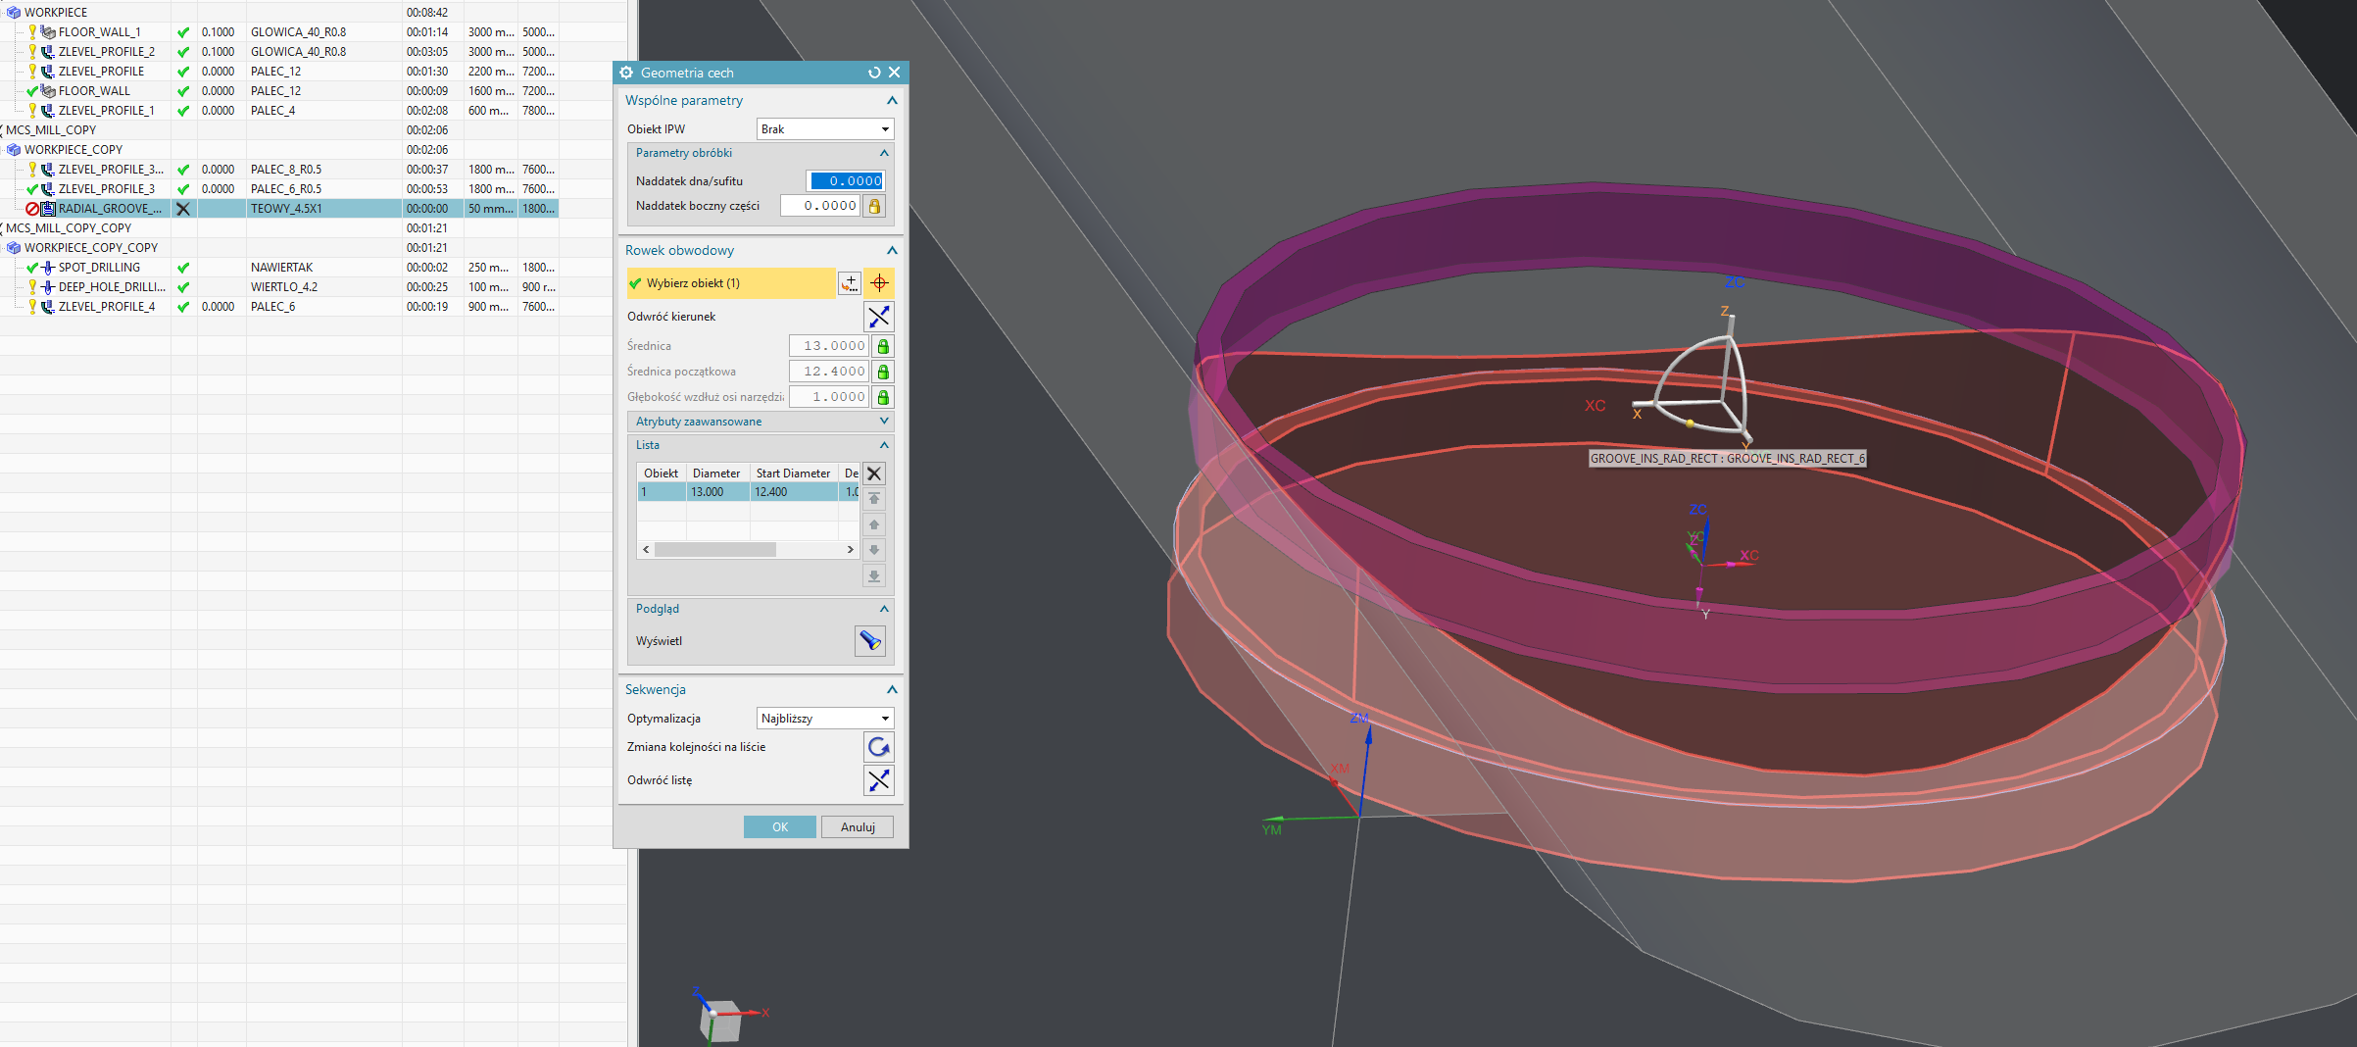Open the Obiekt IPW dropdown

(825, 129)
